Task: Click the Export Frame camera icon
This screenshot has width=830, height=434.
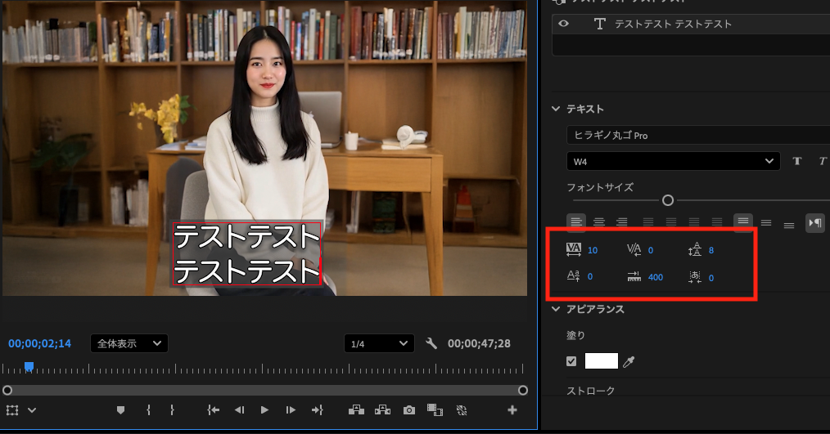Action: 409,410
